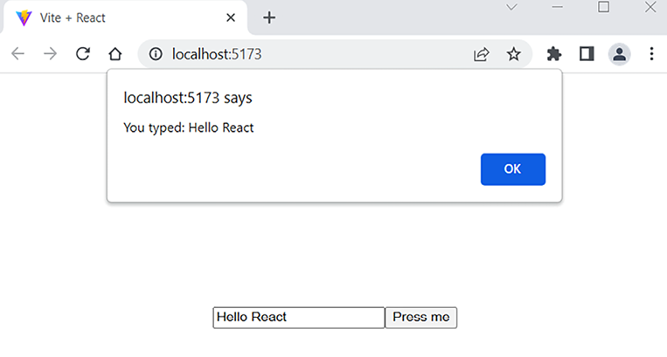Open a new tab with the plus button
667x357 pixels.
point(269,18)
